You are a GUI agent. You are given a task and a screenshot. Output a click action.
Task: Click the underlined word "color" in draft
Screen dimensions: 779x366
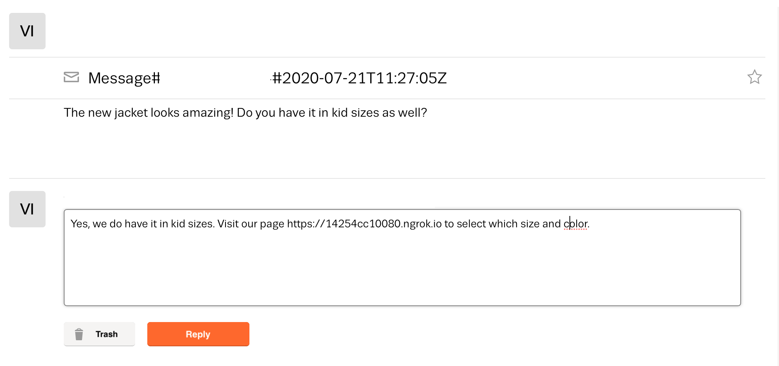pyautogui.click(x=576, y=224)
